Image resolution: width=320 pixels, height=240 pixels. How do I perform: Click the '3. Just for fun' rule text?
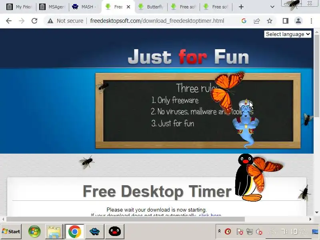[x=173, y=123]
